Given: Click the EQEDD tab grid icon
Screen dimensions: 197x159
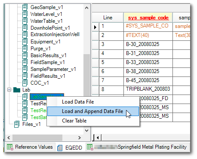Looking at the screenshot, I should 60,148.
